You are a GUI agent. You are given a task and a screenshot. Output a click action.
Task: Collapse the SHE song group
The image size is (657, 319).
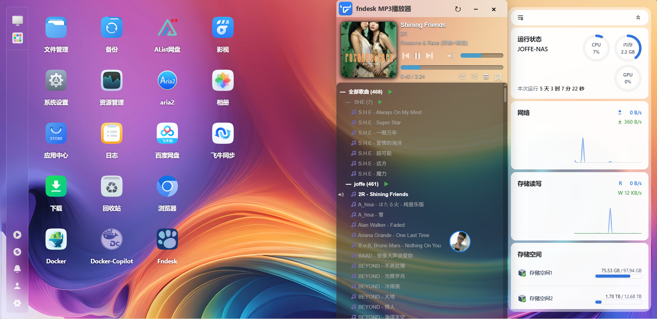coord(348,102)
